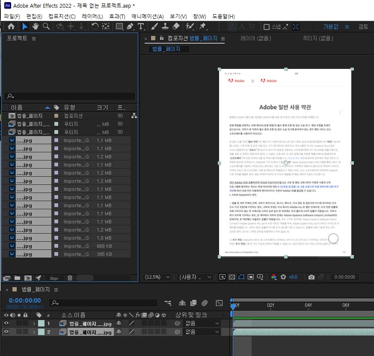Sort project items by 이름 column header
This screenshot has width=374, height=356.
(x=17, y=107)
